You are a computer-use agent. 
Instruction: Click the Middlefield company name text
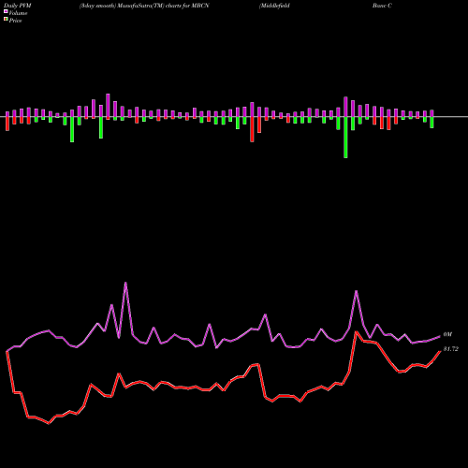coord(274,6)
